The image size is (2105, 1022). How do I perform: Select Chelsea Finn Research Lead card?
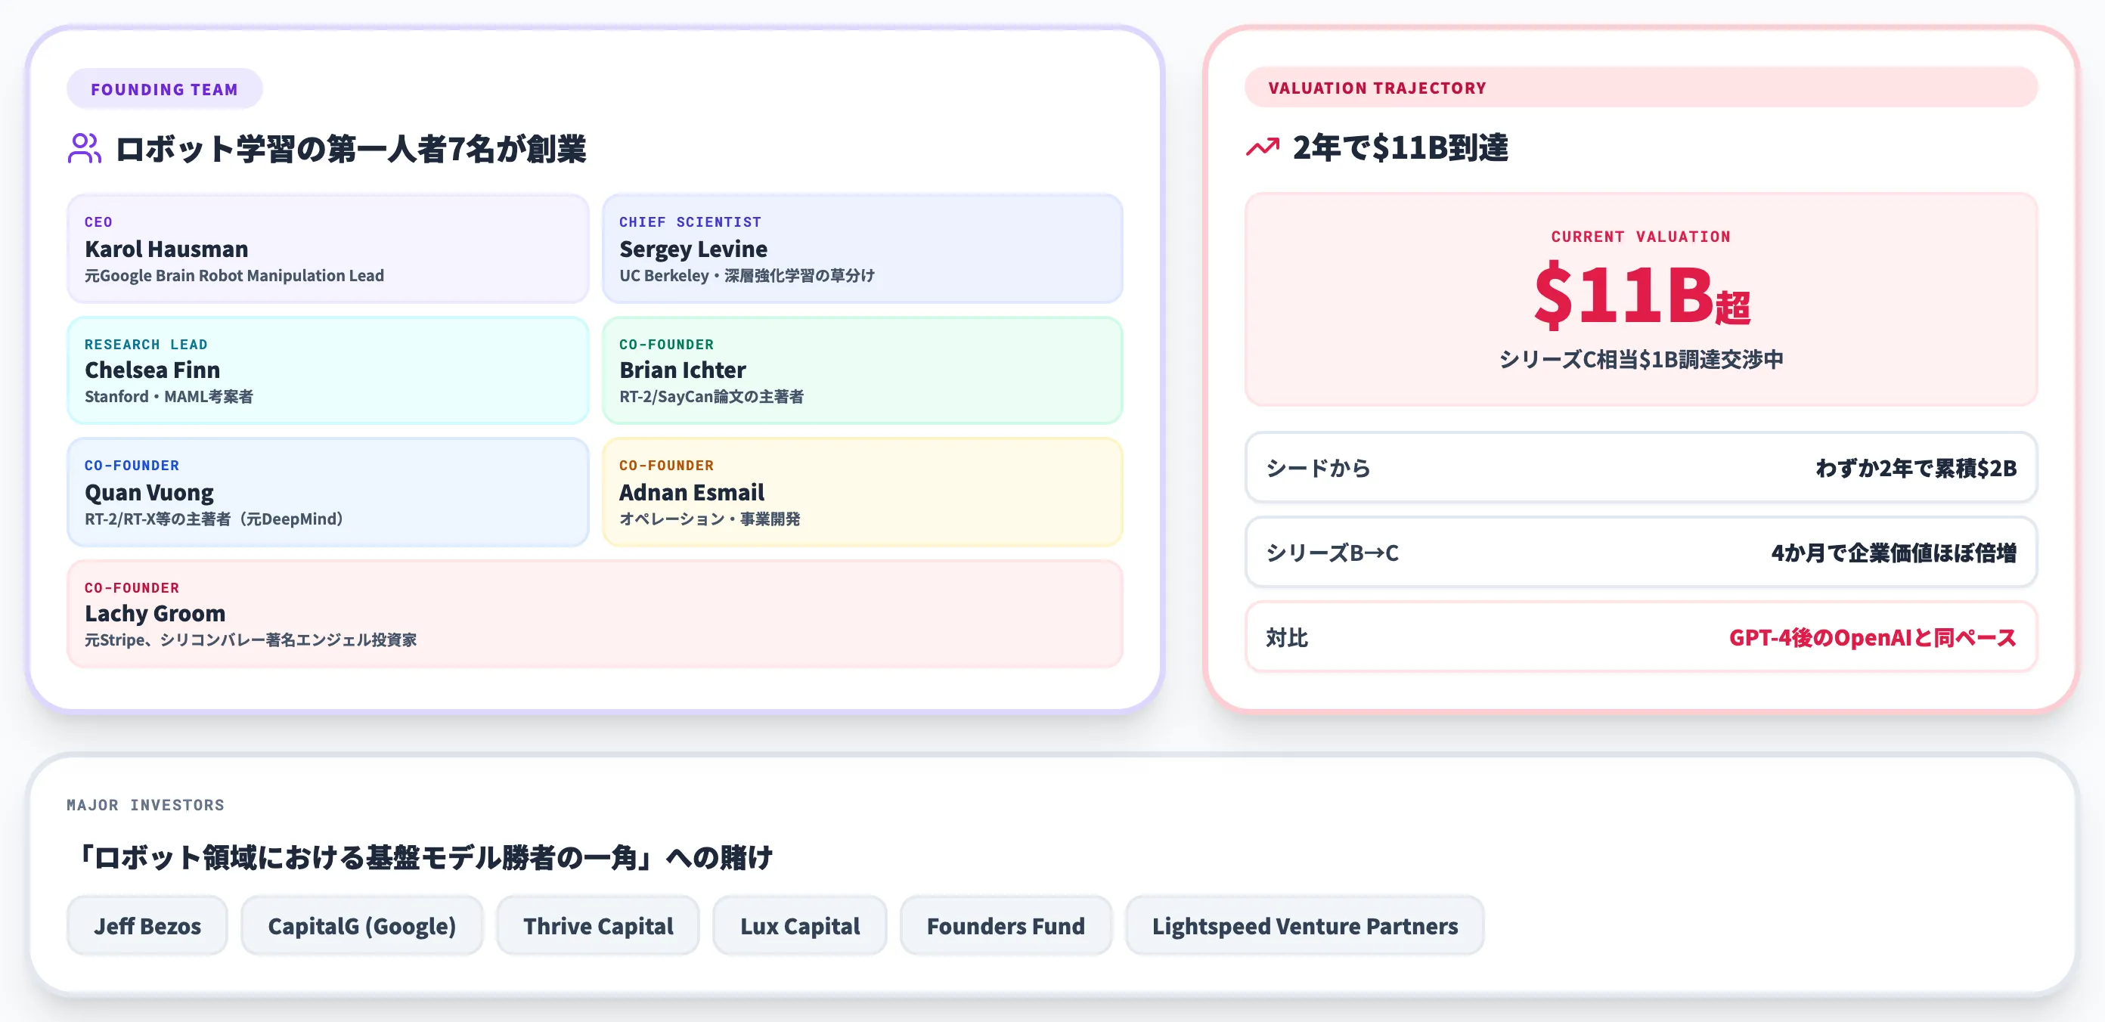tap(327, 370)
